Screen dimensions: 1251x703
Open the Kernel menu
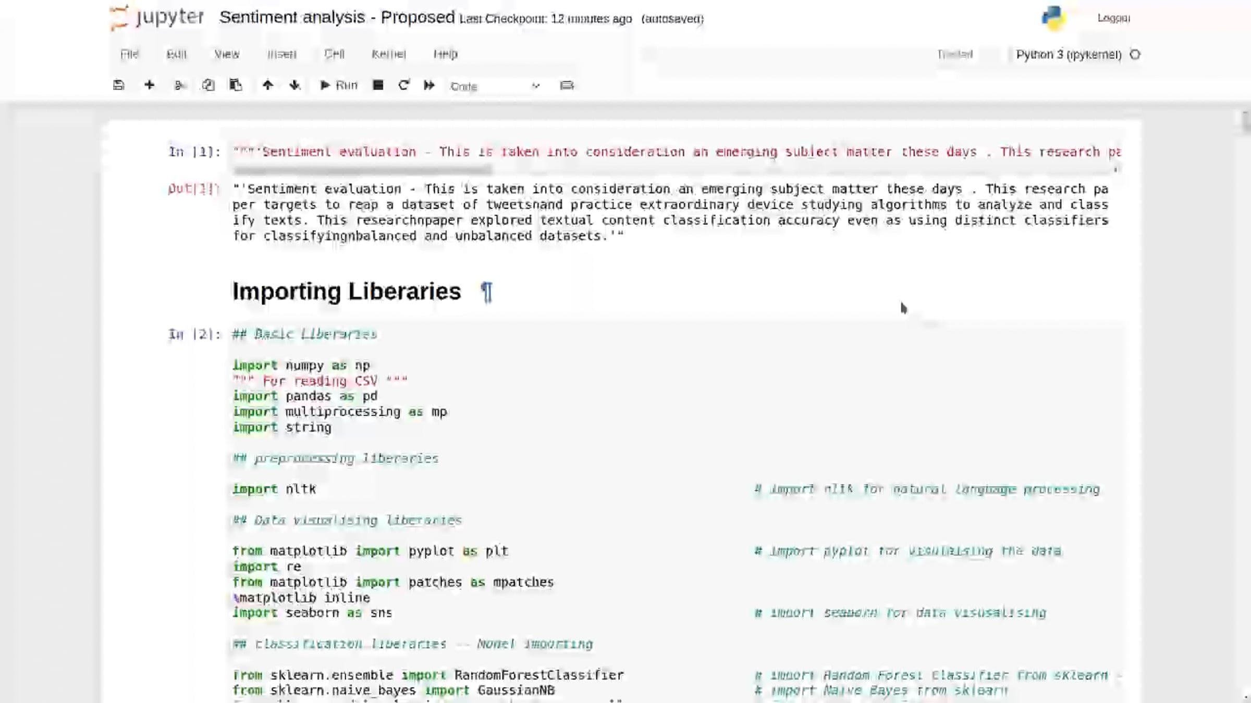pos(388,54)
